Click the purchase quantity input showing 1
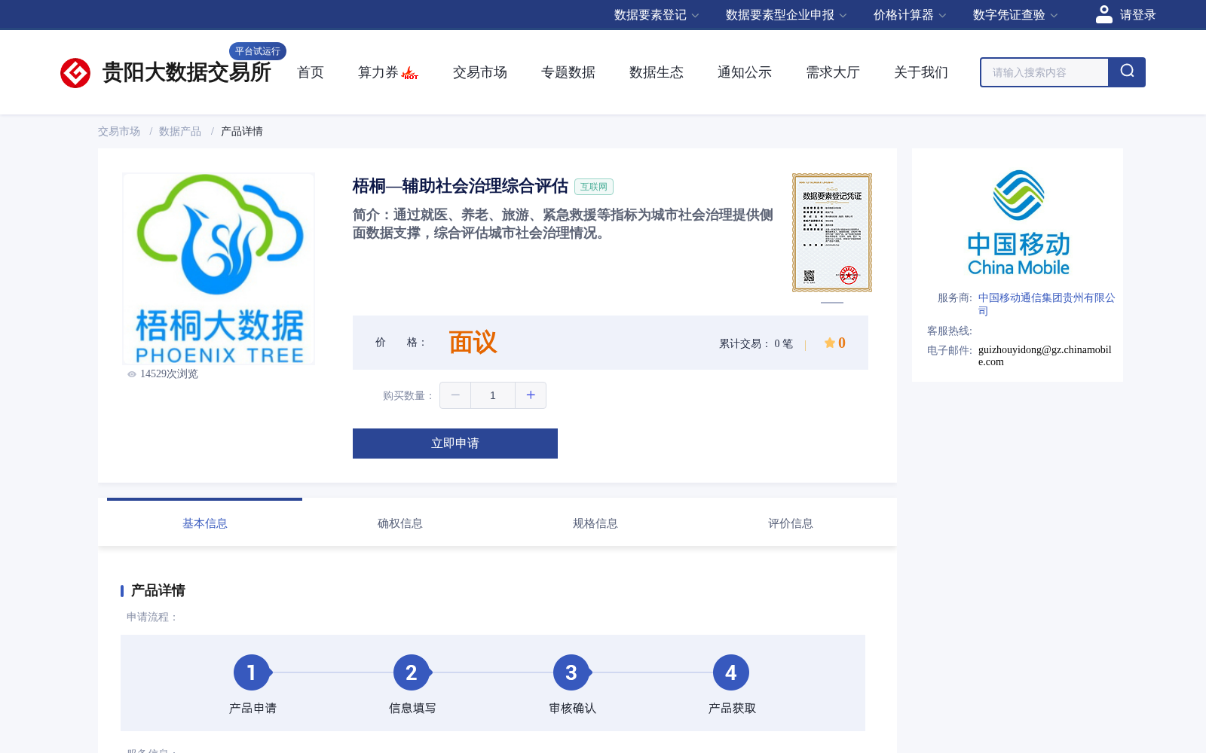This screenshot has height=753, width=1206. point(493,395)
